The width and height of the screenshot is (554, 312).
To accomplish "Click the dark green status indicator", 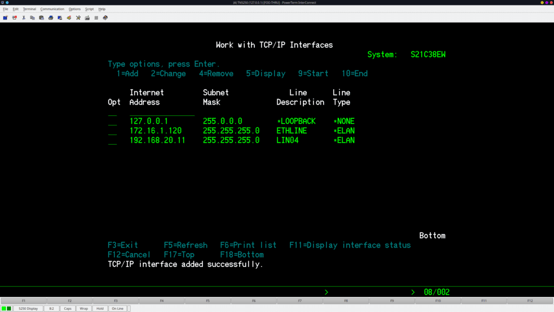I will pyautogui.click(x=9, y=308).
